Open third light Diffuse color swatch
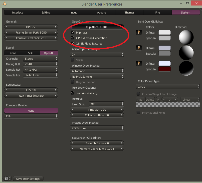Viewport: 202px width, 183px height. click(x=165, y=63)
